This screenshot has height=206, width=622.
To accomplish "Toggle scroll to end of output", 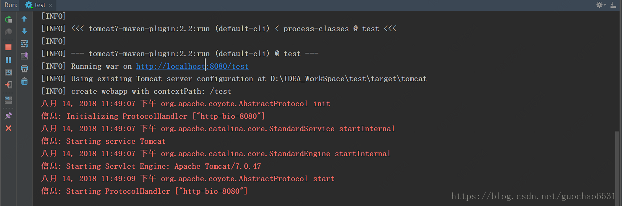I will coord(24,56).
